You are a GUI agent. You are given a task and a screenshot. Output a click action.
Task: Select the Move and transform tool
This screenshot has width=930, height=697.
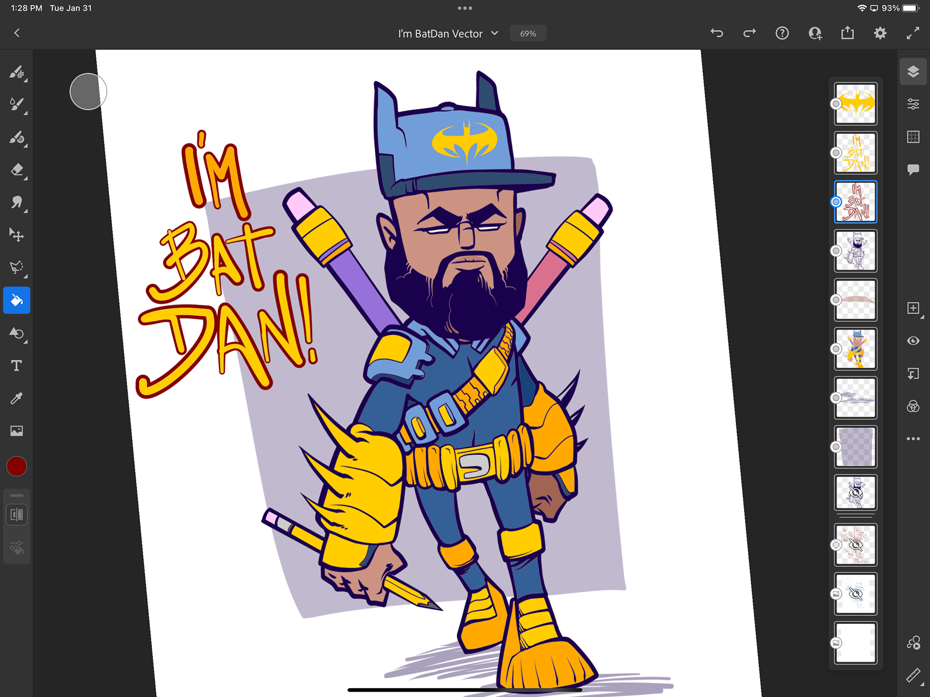tap(16, 235)
